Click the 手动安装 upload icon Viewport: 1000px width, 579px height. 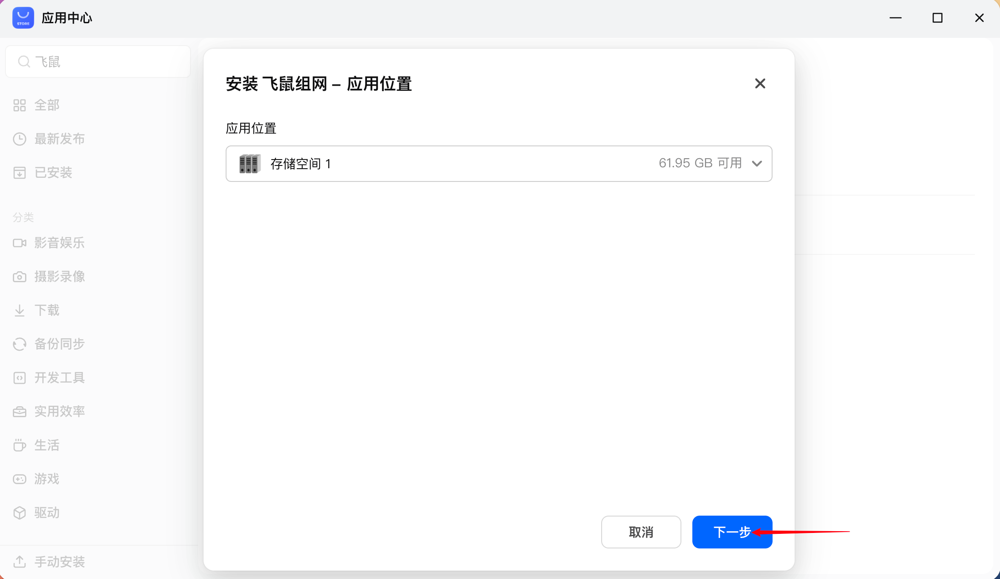(20, 562)
